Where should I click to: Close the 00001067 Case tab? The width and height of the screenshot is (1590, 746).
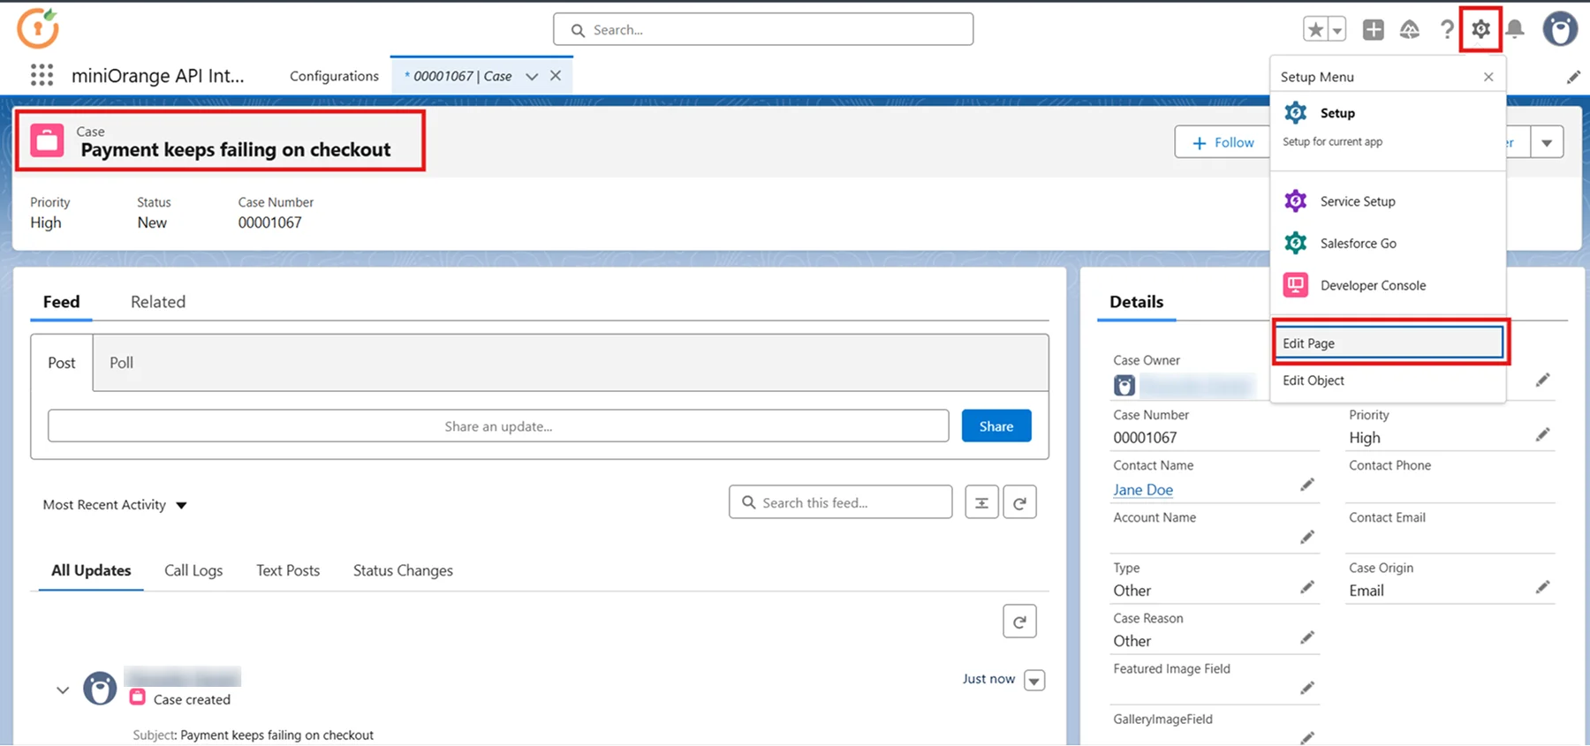coord(556,76)
